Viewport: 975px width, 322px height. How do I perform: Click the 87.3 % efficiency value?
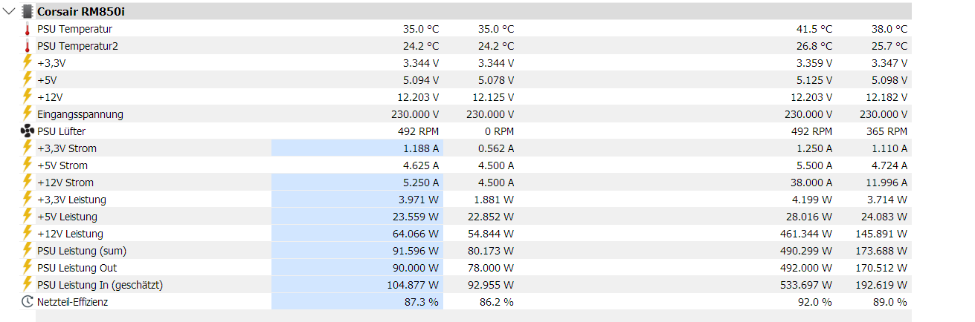pos(422,302)
